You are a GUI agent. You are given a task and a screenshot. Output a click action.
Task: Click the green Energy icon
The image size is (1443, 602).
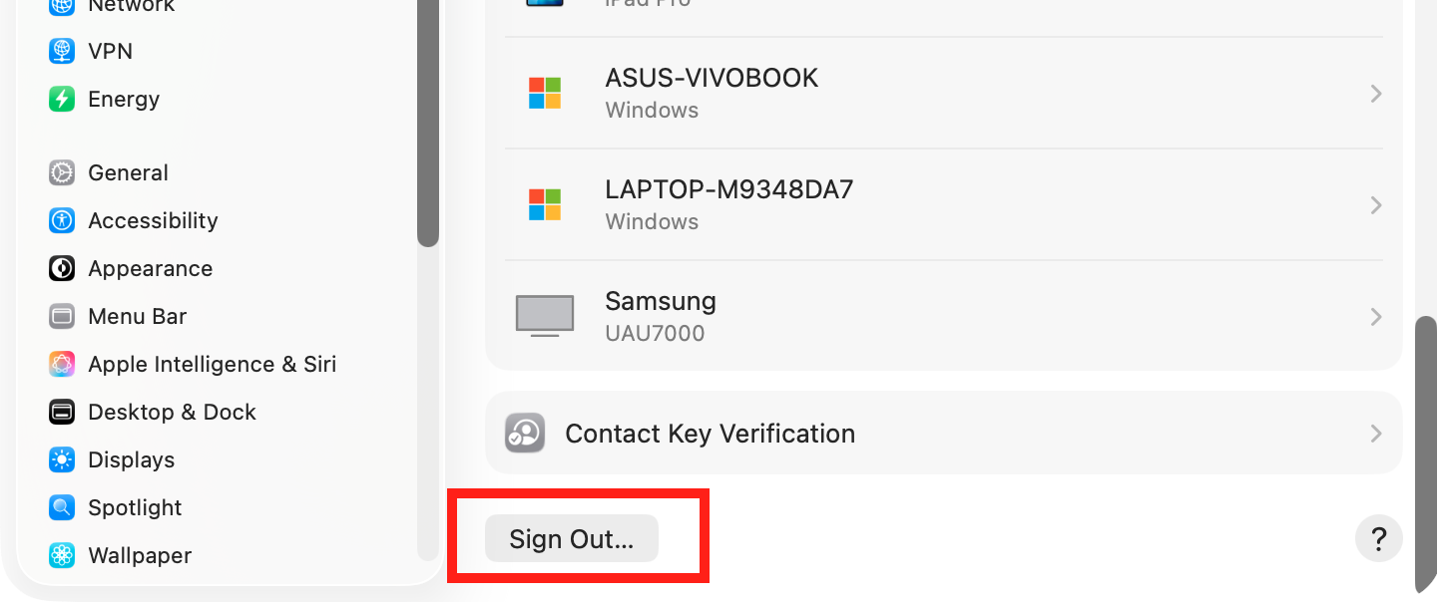[61, 99]
